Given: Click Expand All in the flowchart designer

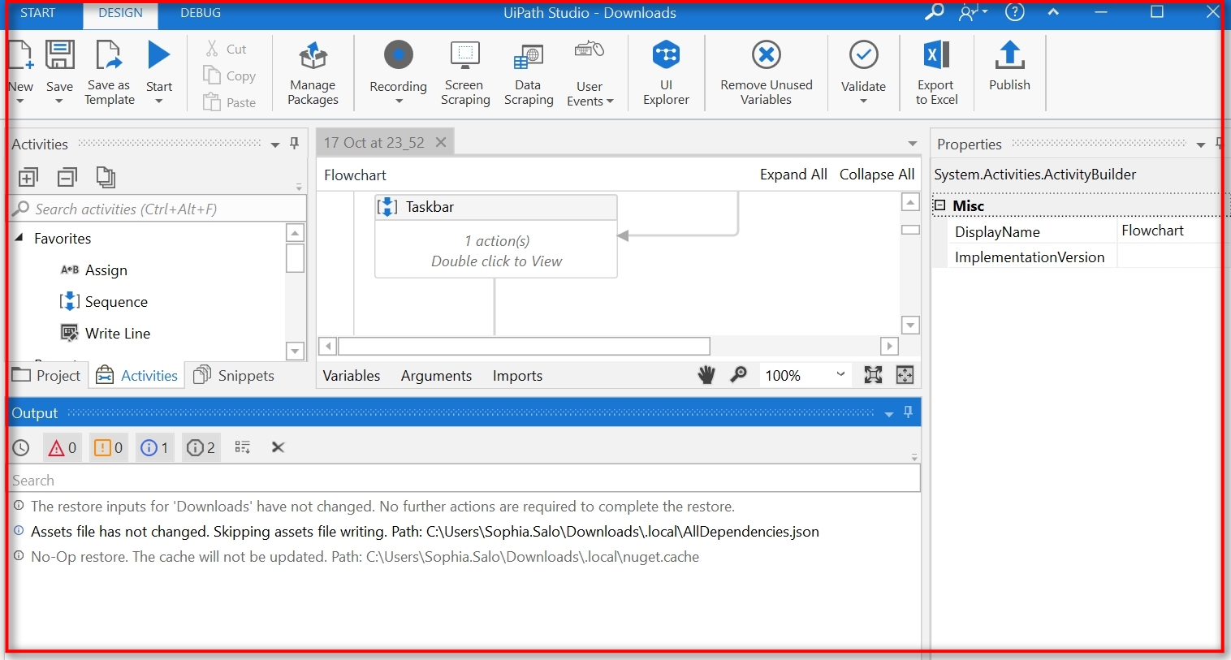Looking at the screenshot, I should pos(793,174).
